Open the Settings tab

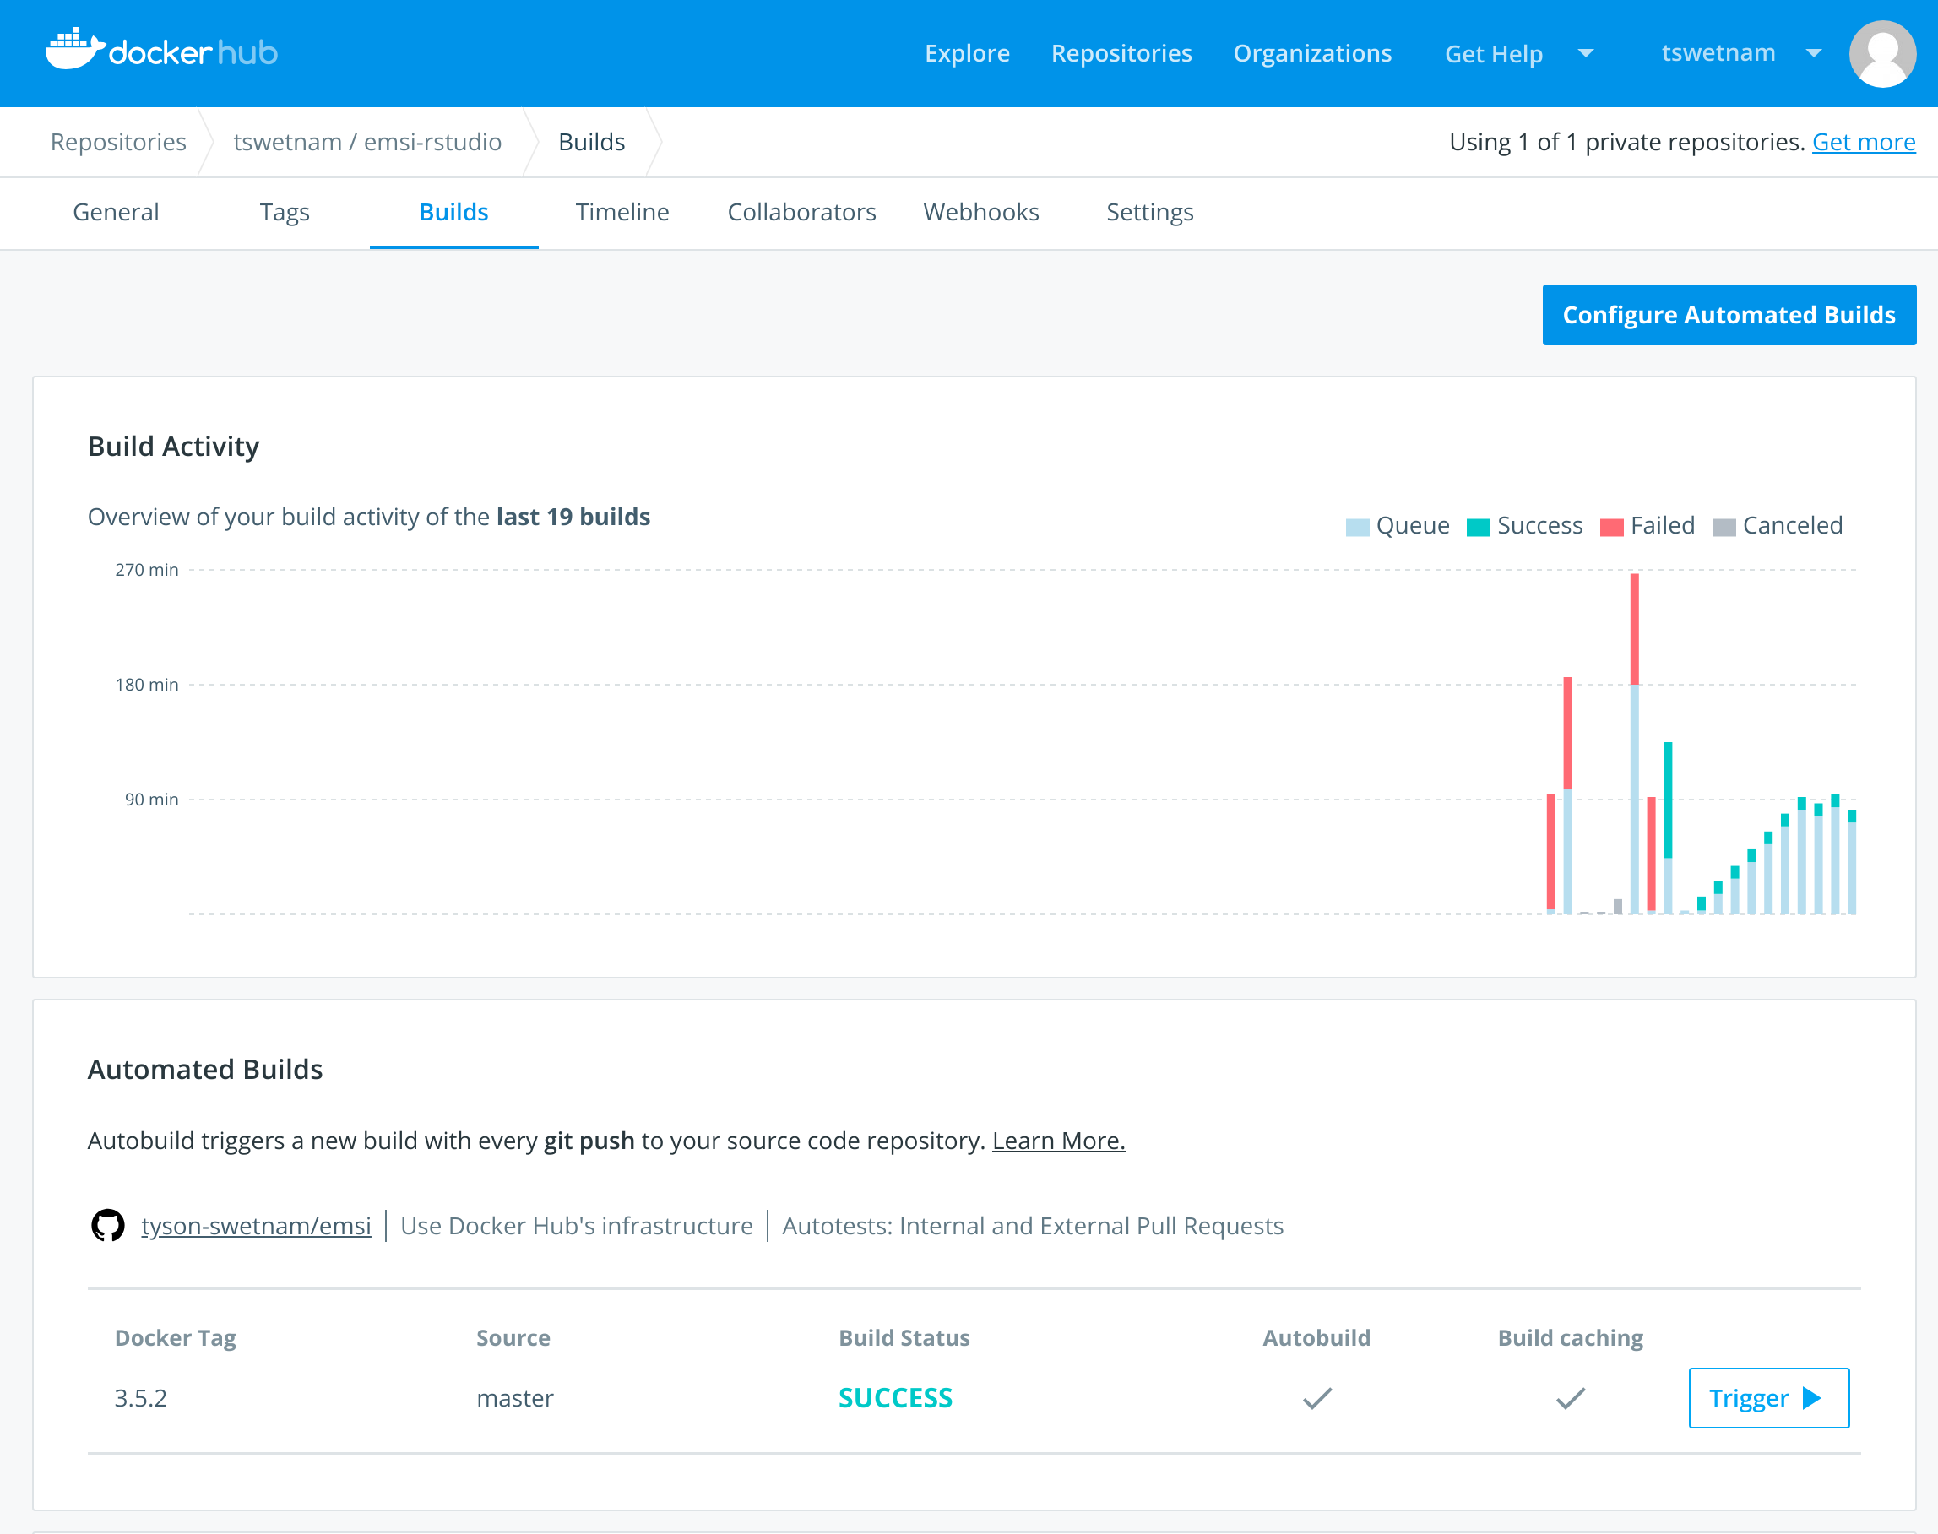point(1149,212)
